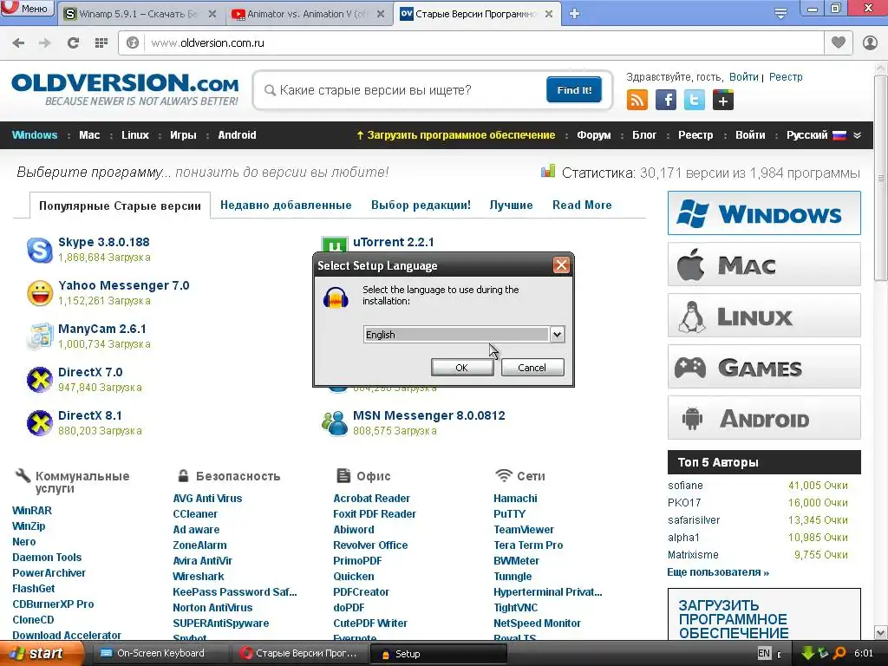Open a new tab with the plus icon
The image size is (888, 666).
[x=574, y=14]
